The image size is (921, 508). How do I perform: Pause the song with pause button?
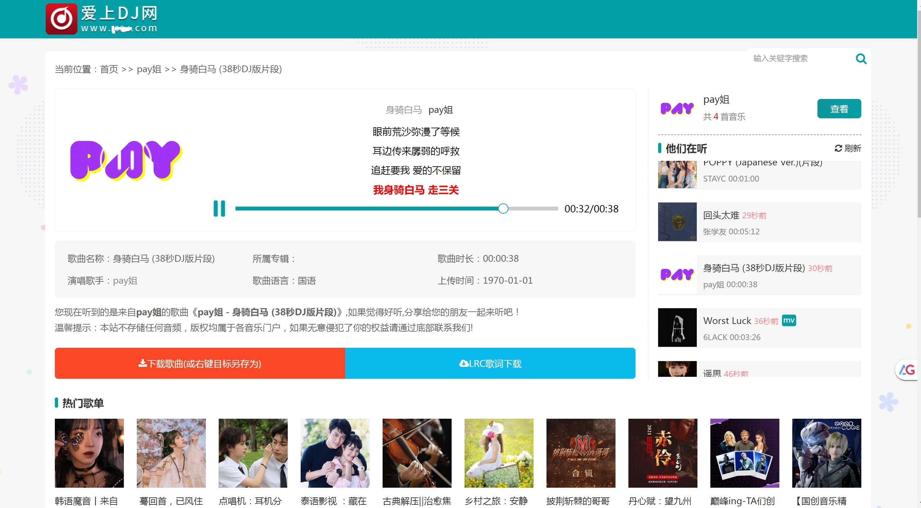click(219, 209)
